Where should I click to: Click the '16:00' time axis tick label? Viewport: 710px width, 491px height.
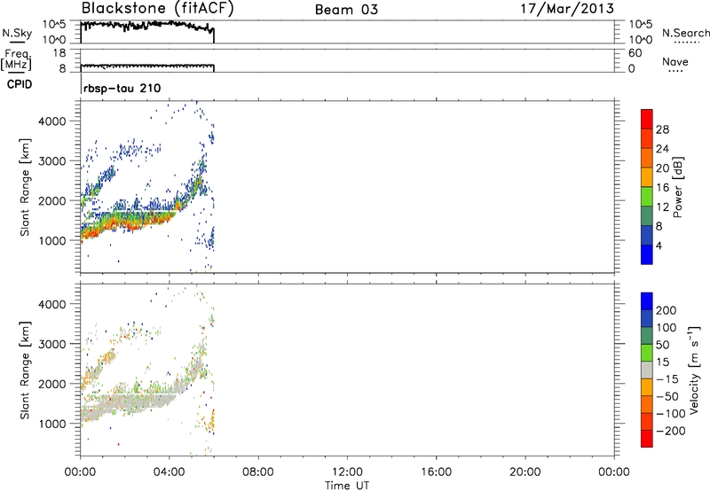(x=436, y=472)
